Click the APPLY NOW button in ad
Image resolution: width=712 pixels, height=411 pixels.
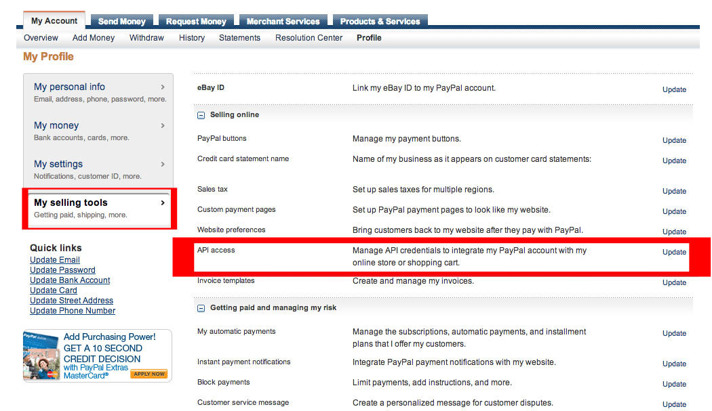pos(149,374)
